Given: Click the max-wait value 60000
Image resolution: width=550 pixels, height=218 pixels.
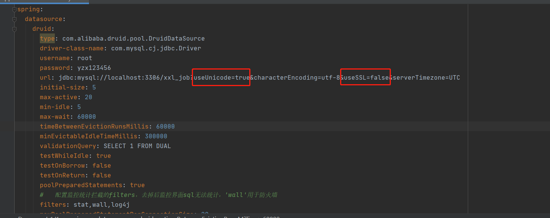Looking at the screenshot, I should click(86, 117).
